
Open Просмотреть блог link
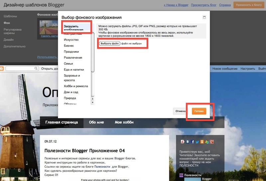pyautogui.click(x=203, y=5)
